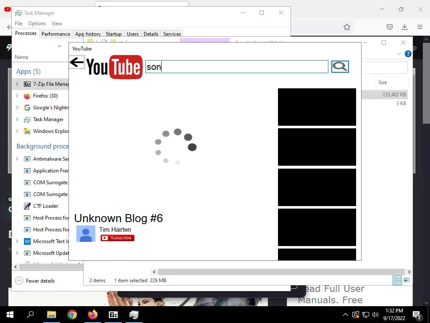Expand the Windows Explorer process row
This screenshot has height=323, width=430.
click(x=17, y=131)
